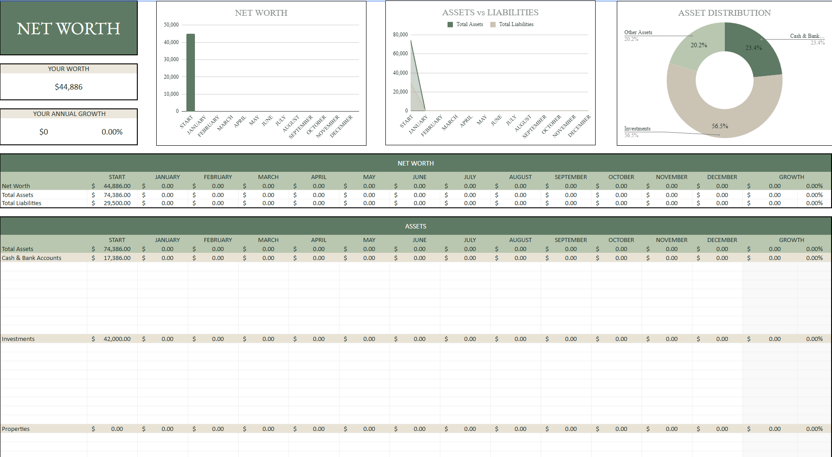Select the Net Worth bar chart title
This screenshot has height=457, width=832.
[261, 13]
